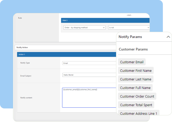Insert the Customer Order Count param
The image size is (172, 122).
click(137, 96)
